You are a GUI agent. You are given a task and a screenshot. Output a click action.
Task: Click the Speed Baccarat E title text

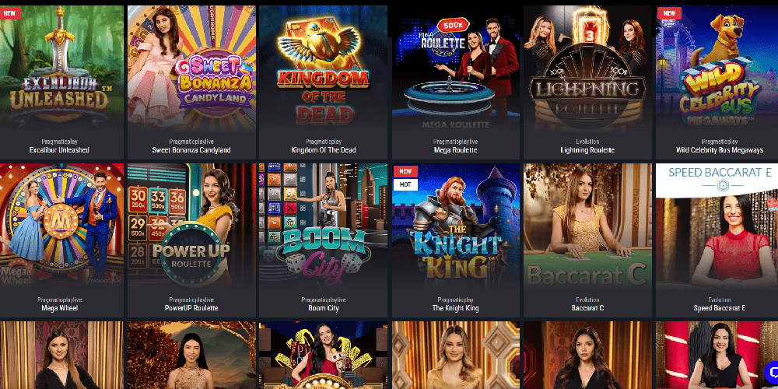point(720,308)
